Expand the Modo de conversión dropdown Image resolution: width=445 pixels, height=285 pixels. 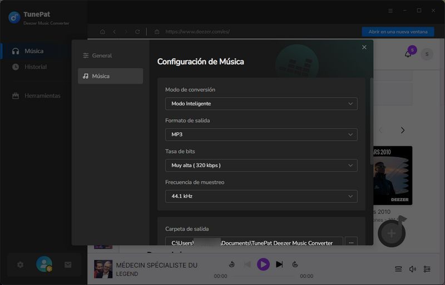click(x=261, y=104)
